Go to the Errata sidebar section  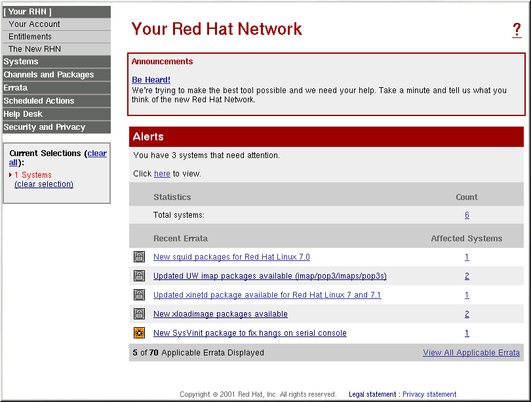[16, 88]
